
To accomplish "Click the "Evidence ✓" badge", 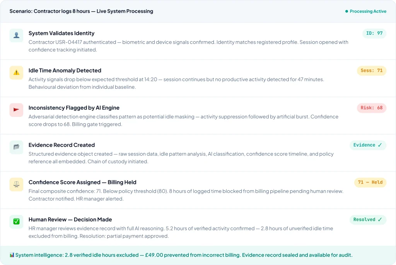I will pyautogui.click(x=368, y=145).
